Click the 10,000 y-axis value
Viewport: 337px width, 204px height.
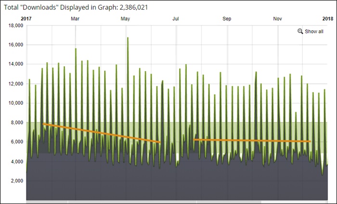click(16, 103)
